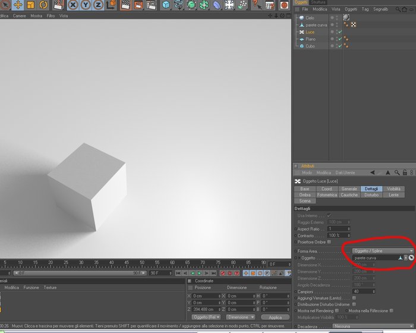This screenshot has width=416, height=333.
Task: Select the Cubo object in the Object Manager
Action: (x=310, y=46)
